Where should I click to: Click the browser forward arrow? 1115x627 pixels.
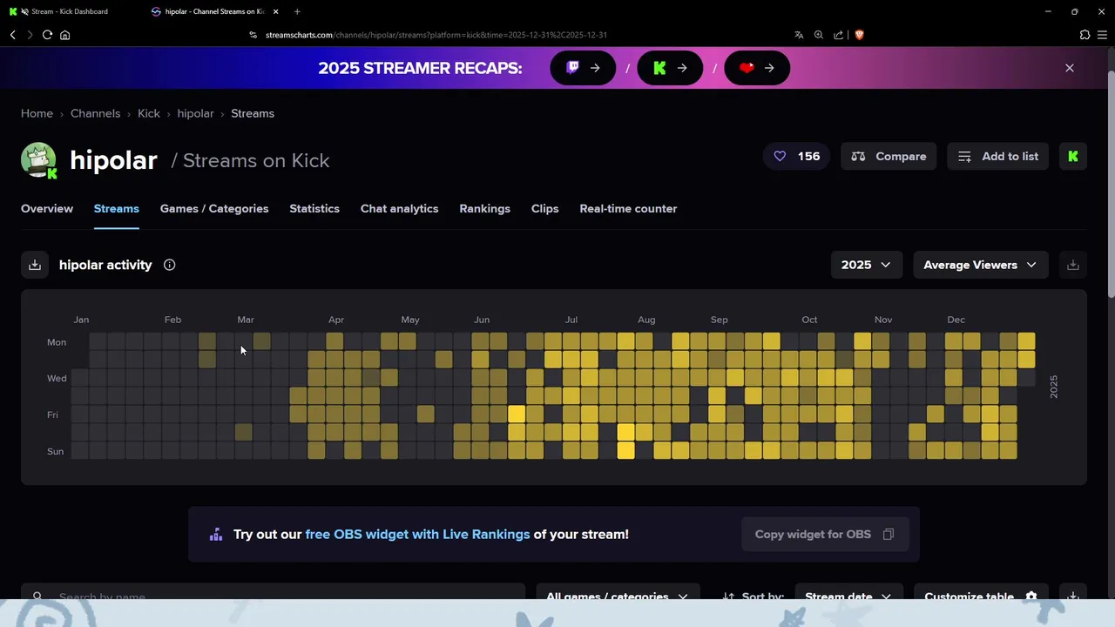[x=30, y=35]
